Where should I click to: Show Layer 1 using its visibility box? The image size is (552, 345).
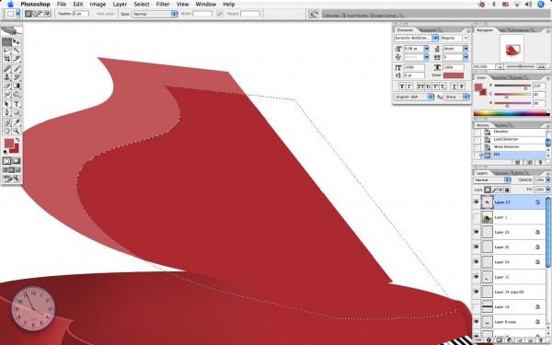[x=477, y=217]
